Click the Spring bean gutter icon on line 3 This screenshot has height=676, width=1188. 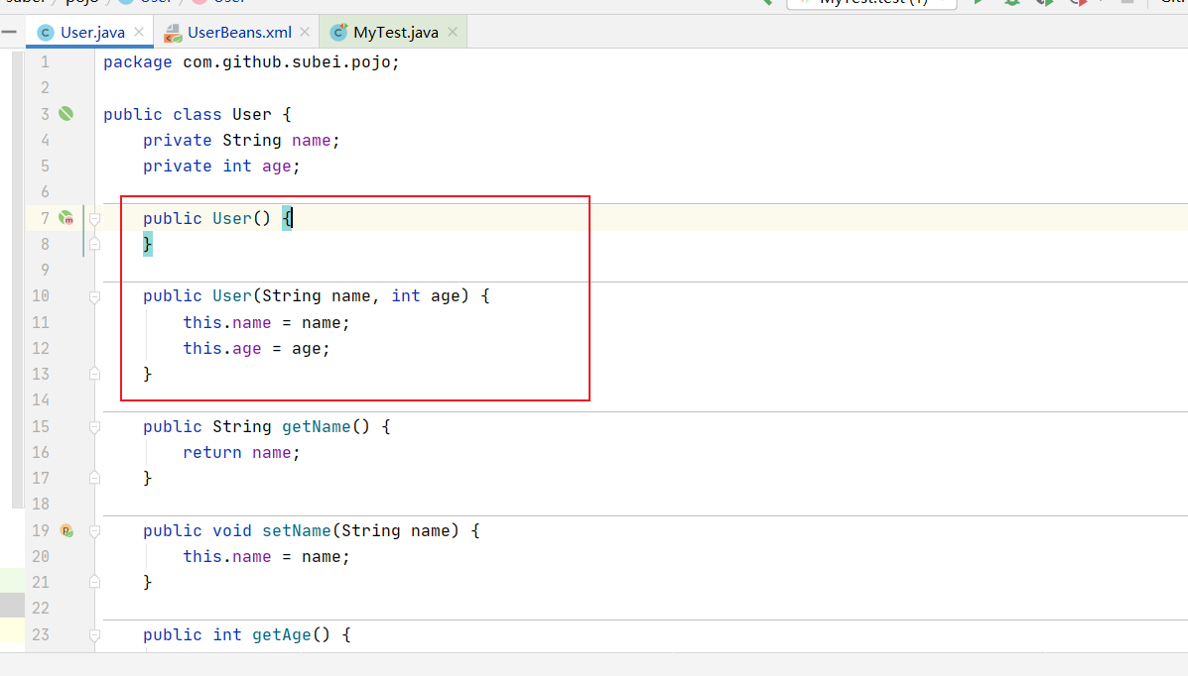pyautogui.click(x=66, y=114)
